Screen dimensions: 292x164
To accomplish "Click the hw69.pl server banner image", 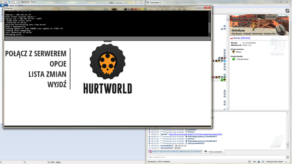I will click(259, 25).
